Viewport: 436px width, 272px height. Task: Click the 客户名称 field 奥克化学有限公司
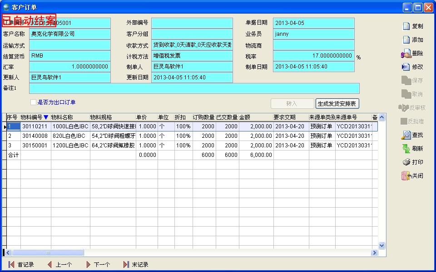tap(69, 34)
